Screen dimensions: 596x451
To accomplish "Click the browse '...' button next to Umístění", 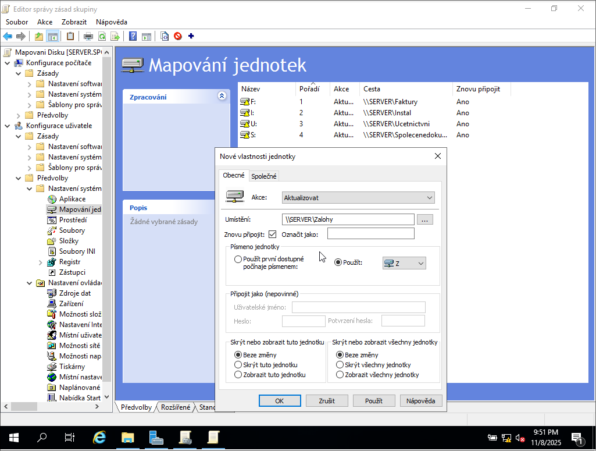I will [425, 219].
